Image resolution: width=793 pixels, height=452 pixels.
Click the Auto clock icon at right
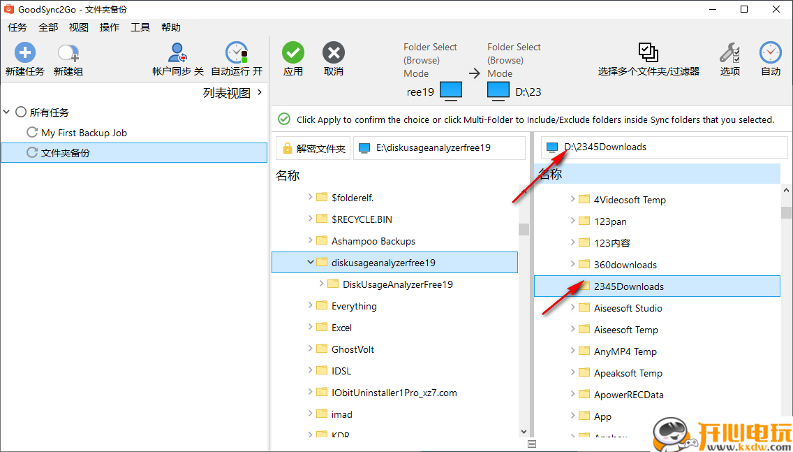771,53
